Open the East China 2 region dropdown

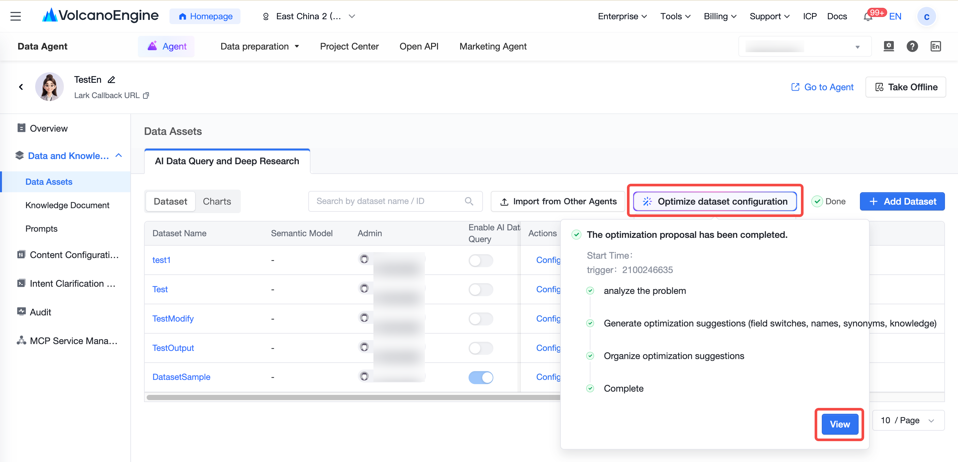click(309, 16)
